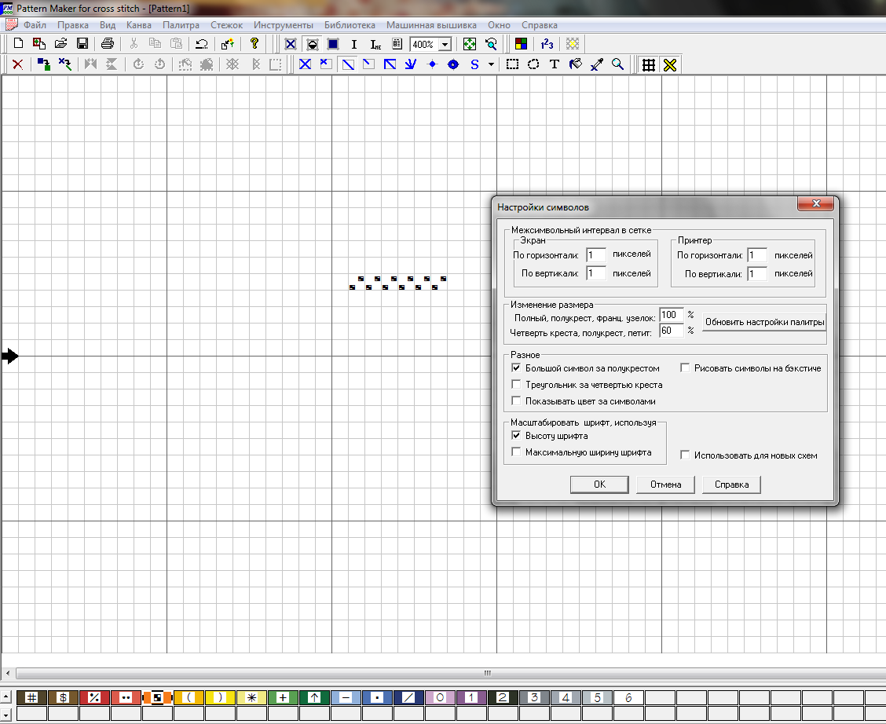
Task: Select the red palette swatch with % symbol
Action: pos(94,697)
